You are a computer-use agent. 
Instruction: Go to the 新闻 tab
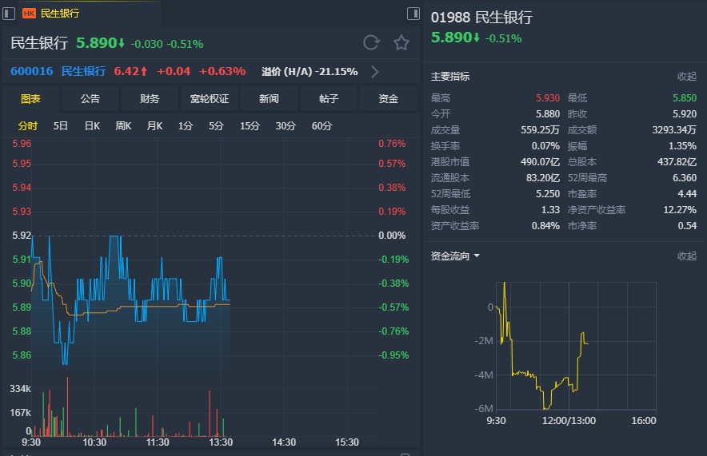coord(269,99)
